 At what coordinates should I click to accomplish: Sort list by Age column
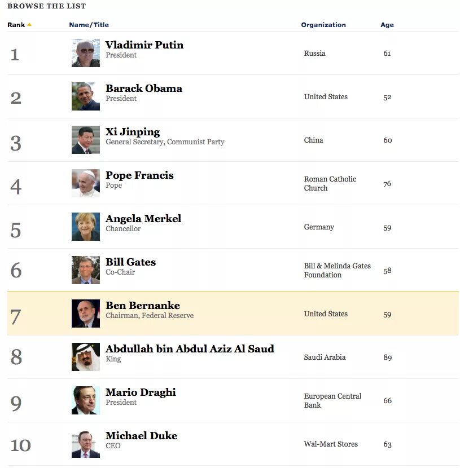[x=387, y=25]
